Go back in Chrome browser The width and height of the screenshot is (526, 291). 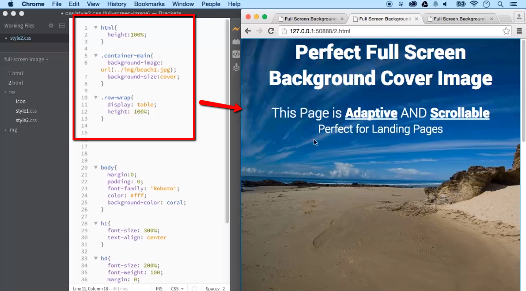[x=248, y=31]
